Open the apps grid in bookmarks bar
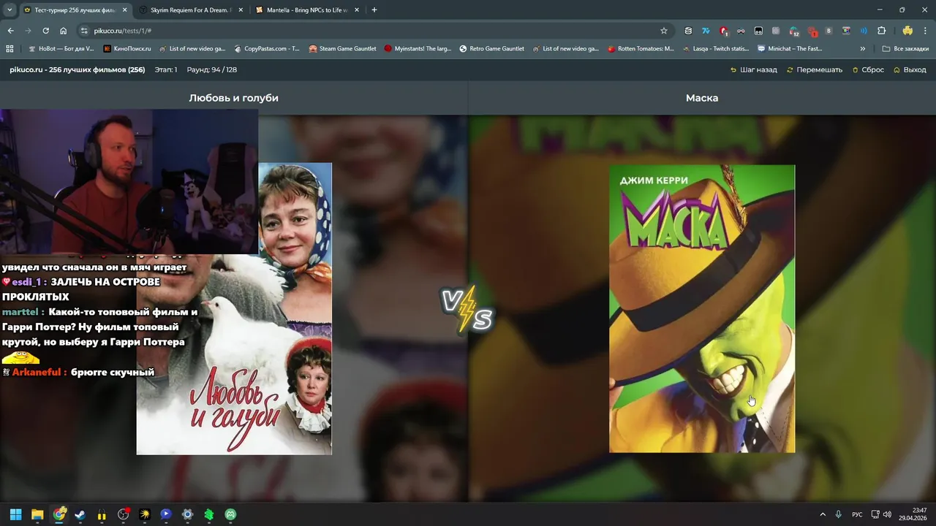This screenshot has height=526, width=936. pos(10,49)
